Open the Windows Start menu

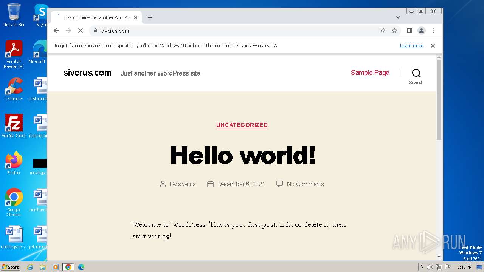tap(11, 267)
